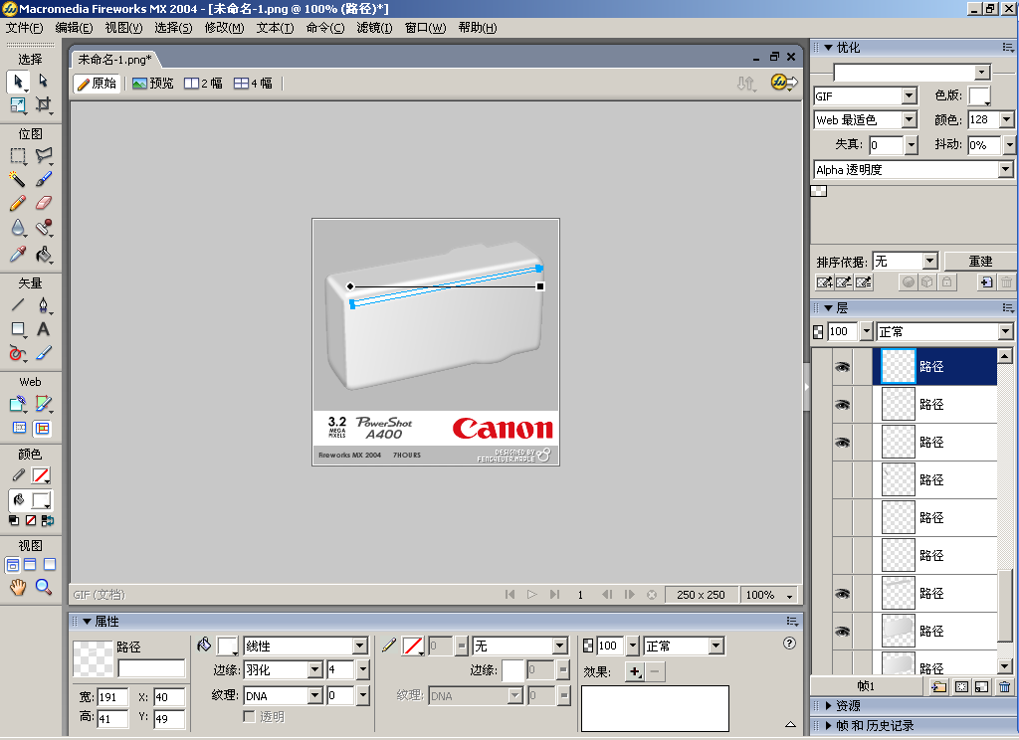Viewport: 1019px width, 740px height.
Task: Select the Subselection tool
Action: (44, 81)
